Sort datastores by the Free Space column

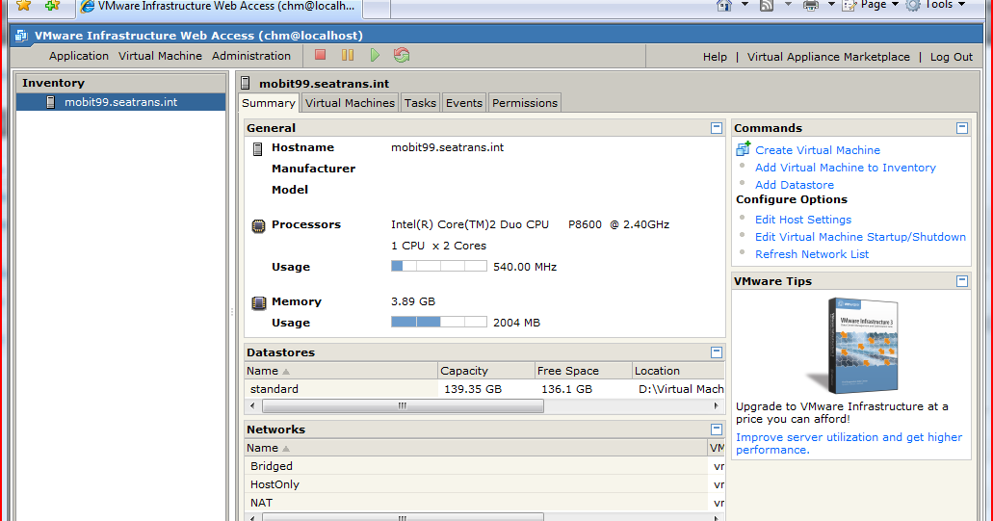[x=584, y=371]
